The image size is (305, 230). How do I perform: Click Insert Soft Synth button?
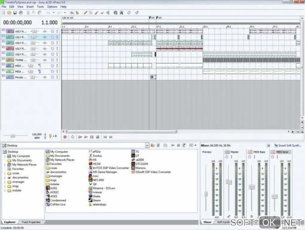pyautogui.click(x=288, y=146)
